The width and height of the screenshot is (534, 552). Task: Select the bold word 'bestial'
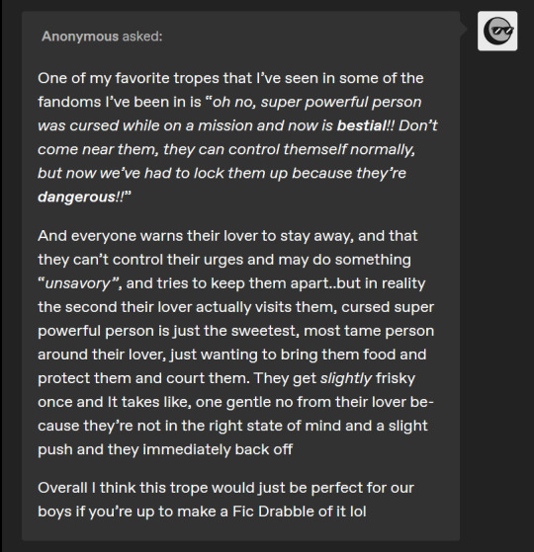[362, 125]
